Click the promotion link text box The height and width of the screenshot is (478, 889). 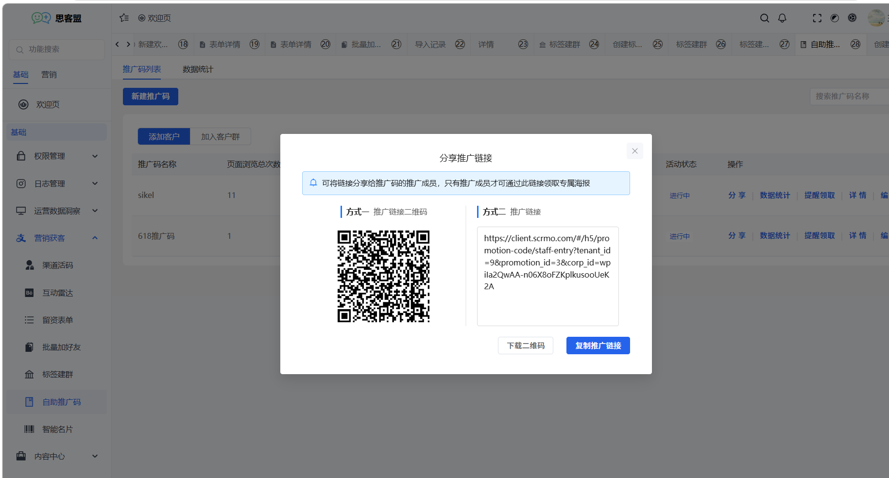point(548,276)
